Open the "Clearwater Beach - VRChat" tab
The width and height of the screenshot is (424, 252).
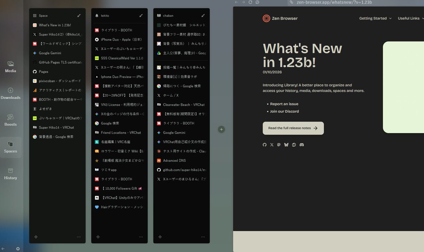coord(182,105)
